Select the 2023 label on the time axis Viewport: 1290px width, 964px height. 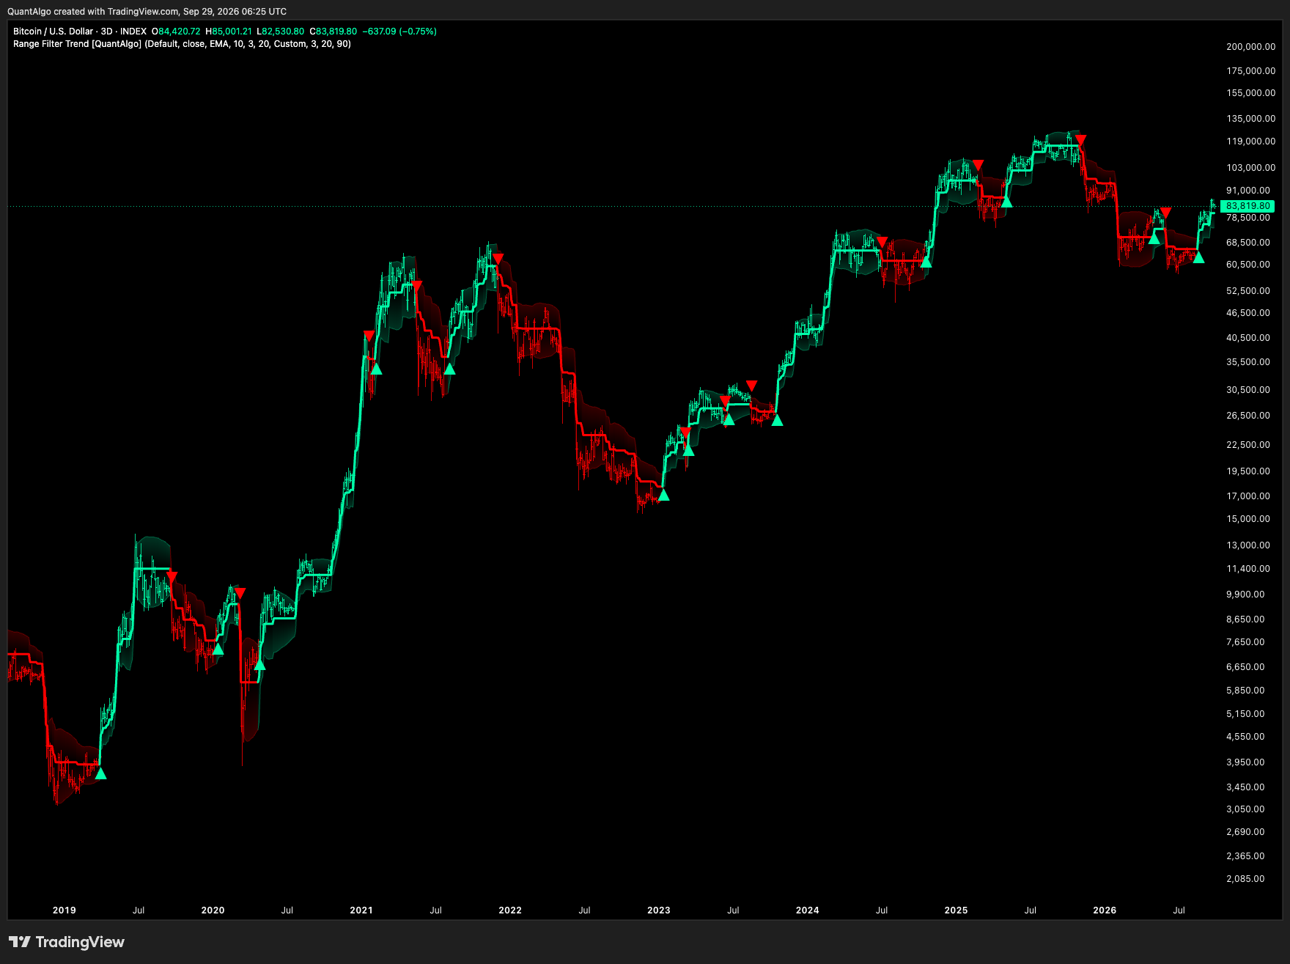tap(659, 910)
